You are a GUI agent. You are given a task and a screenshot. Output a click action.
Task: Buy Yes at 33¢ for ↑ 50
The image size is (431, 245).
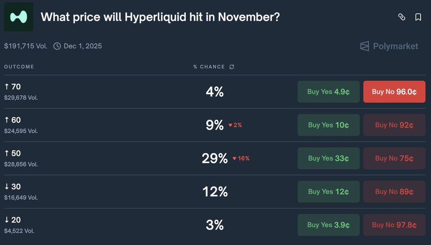(328, 158)
